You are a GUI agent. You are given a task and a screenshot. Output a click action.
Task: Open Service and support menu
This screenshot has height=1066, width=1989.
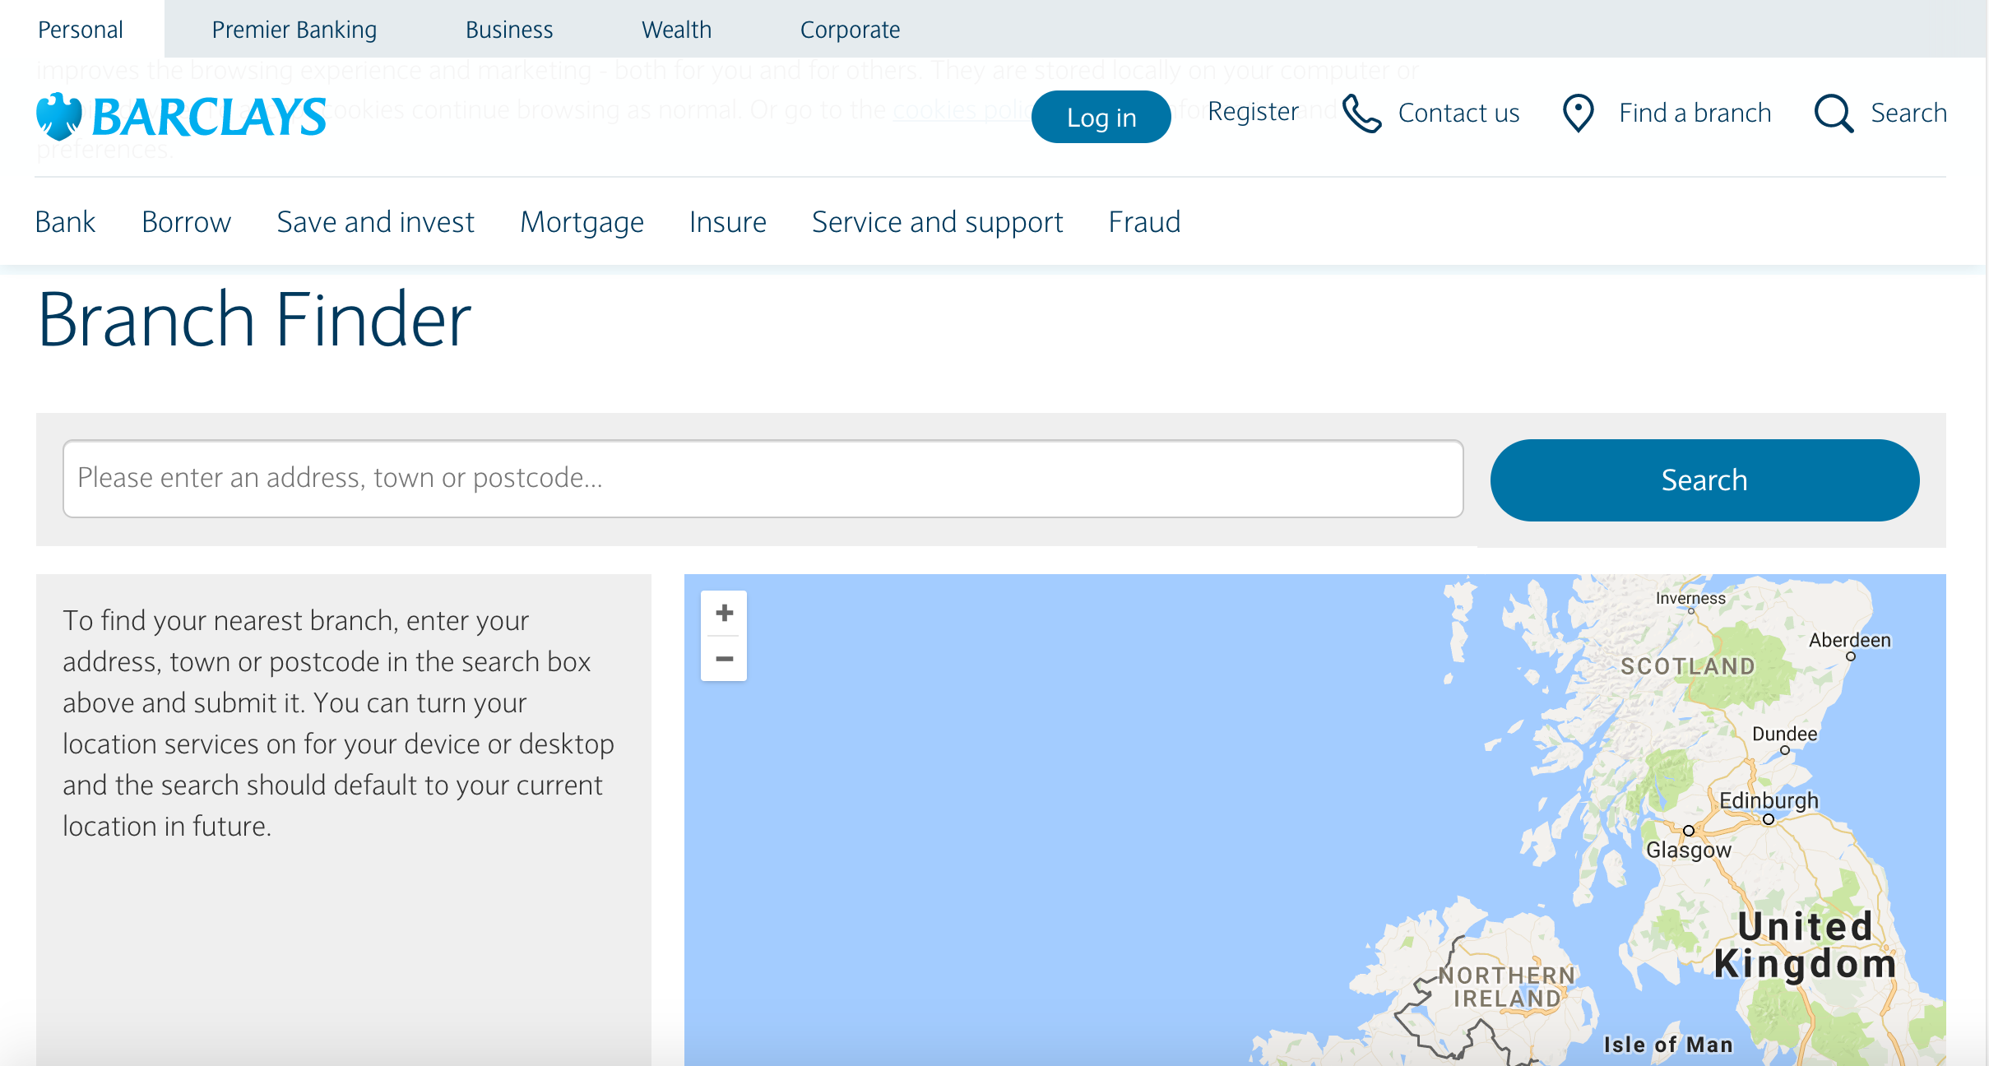pyautogui.click(x=937, y=222)
